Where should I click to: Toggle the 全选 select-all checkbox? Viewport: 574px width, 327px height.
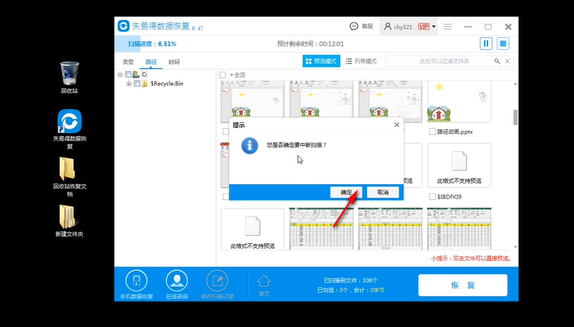tap(222, 75)
